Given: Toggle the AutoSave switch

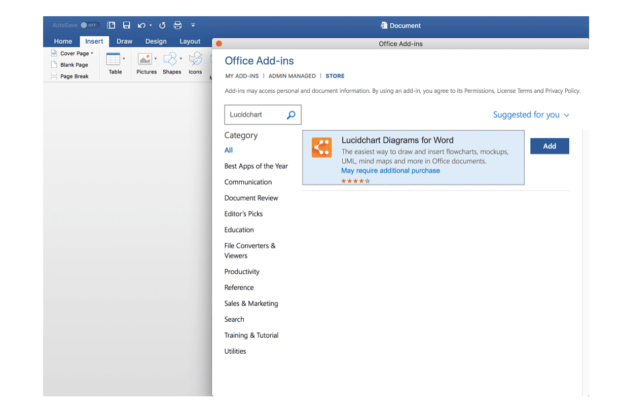Looking at the screenshot, I should pos(90,25).
